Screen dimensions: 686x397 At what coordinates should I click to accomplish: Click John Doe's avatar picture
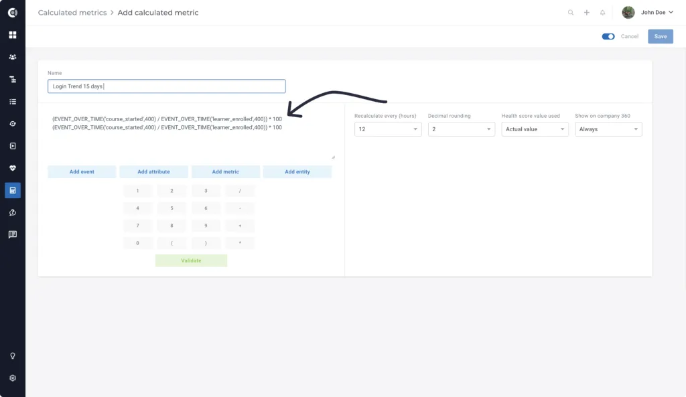click(x=628, y=13)
